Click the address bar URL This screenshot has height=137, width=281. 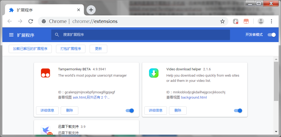[95, 21]
